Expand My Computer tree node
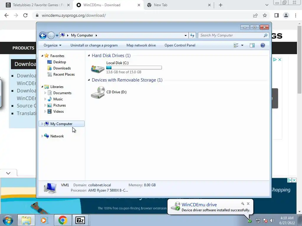Screen dimensions: 302x226 tap(42, 124)
